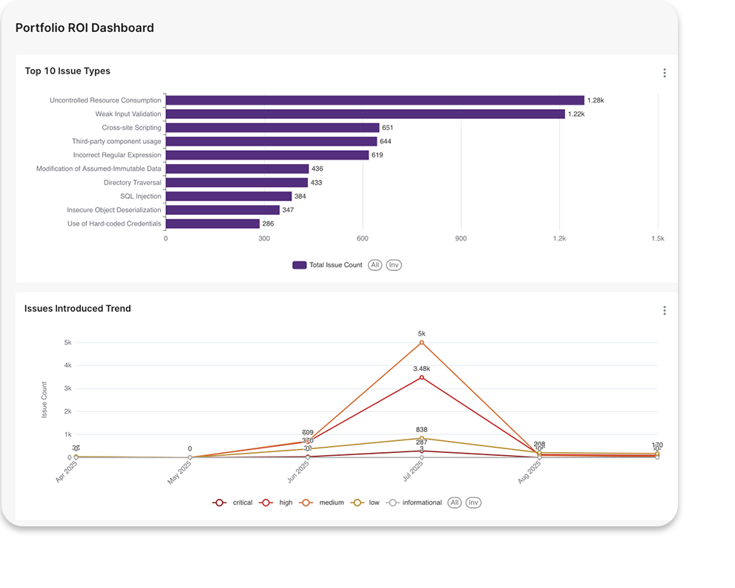
Task: Click the high series circle marker icon
Action: tap(266, 503)
